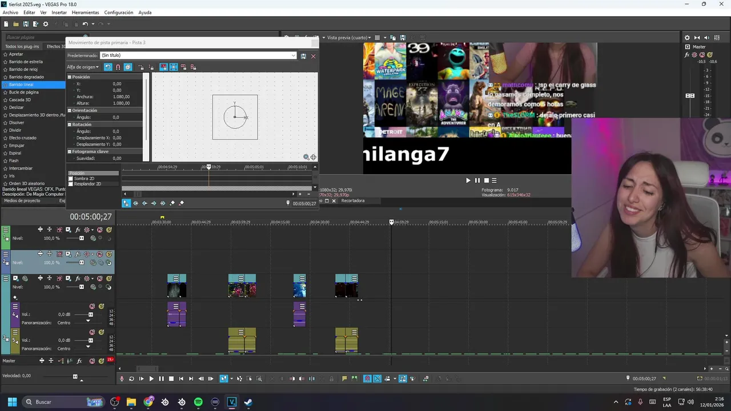Select the Disolver transition

click(17, 123)
